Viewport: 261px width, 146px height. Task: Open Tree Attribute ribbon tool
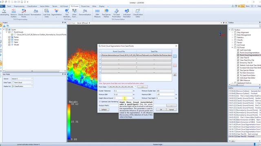tap(67, 13)
